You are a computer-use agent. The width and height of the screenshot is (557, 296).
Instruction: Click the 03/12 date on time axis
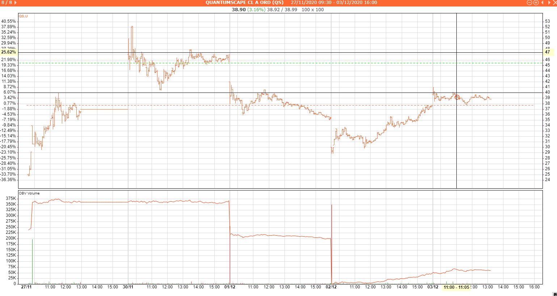pyautogui.click(x=433, y=287)
